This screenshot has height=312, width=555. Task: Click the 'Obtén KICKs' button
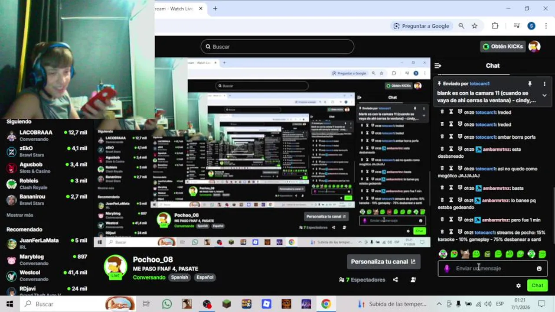tap(503, 46)
